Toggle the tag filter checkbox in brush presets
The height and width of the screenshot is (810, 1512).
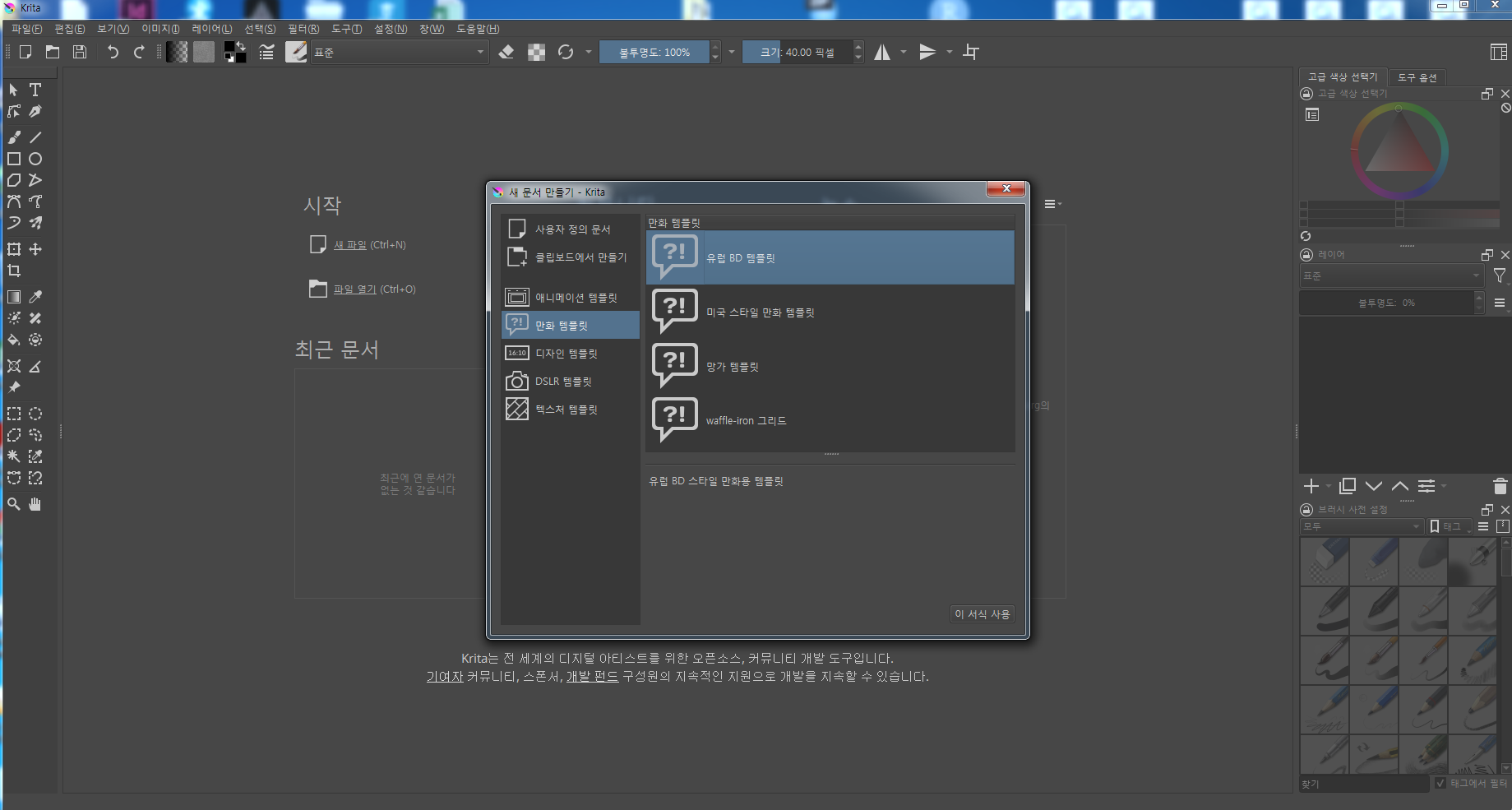(x=1440, y=783)
